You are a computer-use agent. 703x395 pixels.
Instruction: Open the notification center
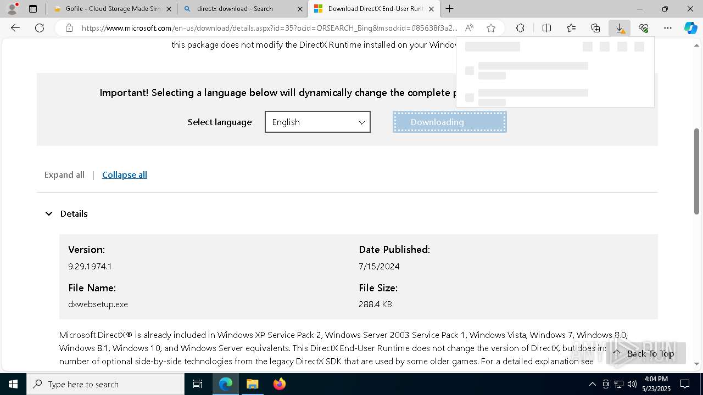(x=685, y=384)
